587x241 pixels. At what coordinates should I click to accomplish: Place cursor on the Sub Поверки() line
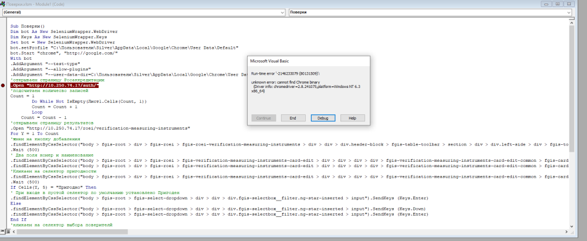click(x=31, y=26)
